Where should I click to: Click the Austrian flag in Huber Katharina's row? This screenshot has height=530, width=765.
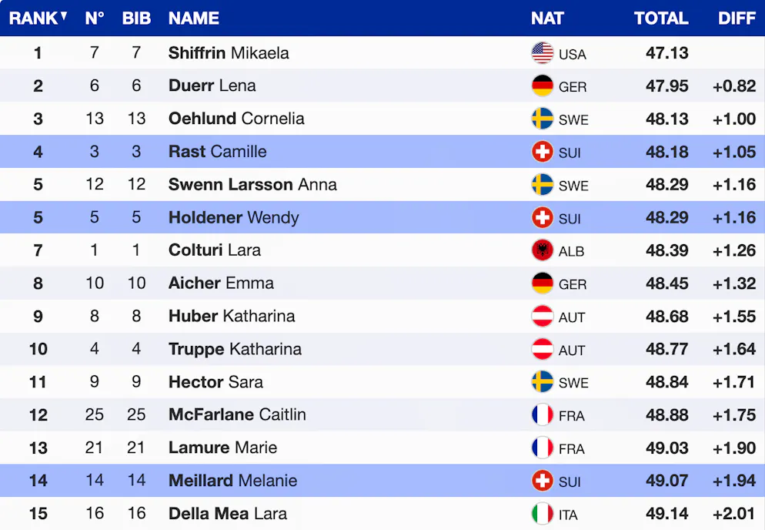543,317
